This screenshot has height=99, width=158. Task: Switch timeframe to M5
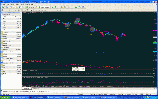39,10
